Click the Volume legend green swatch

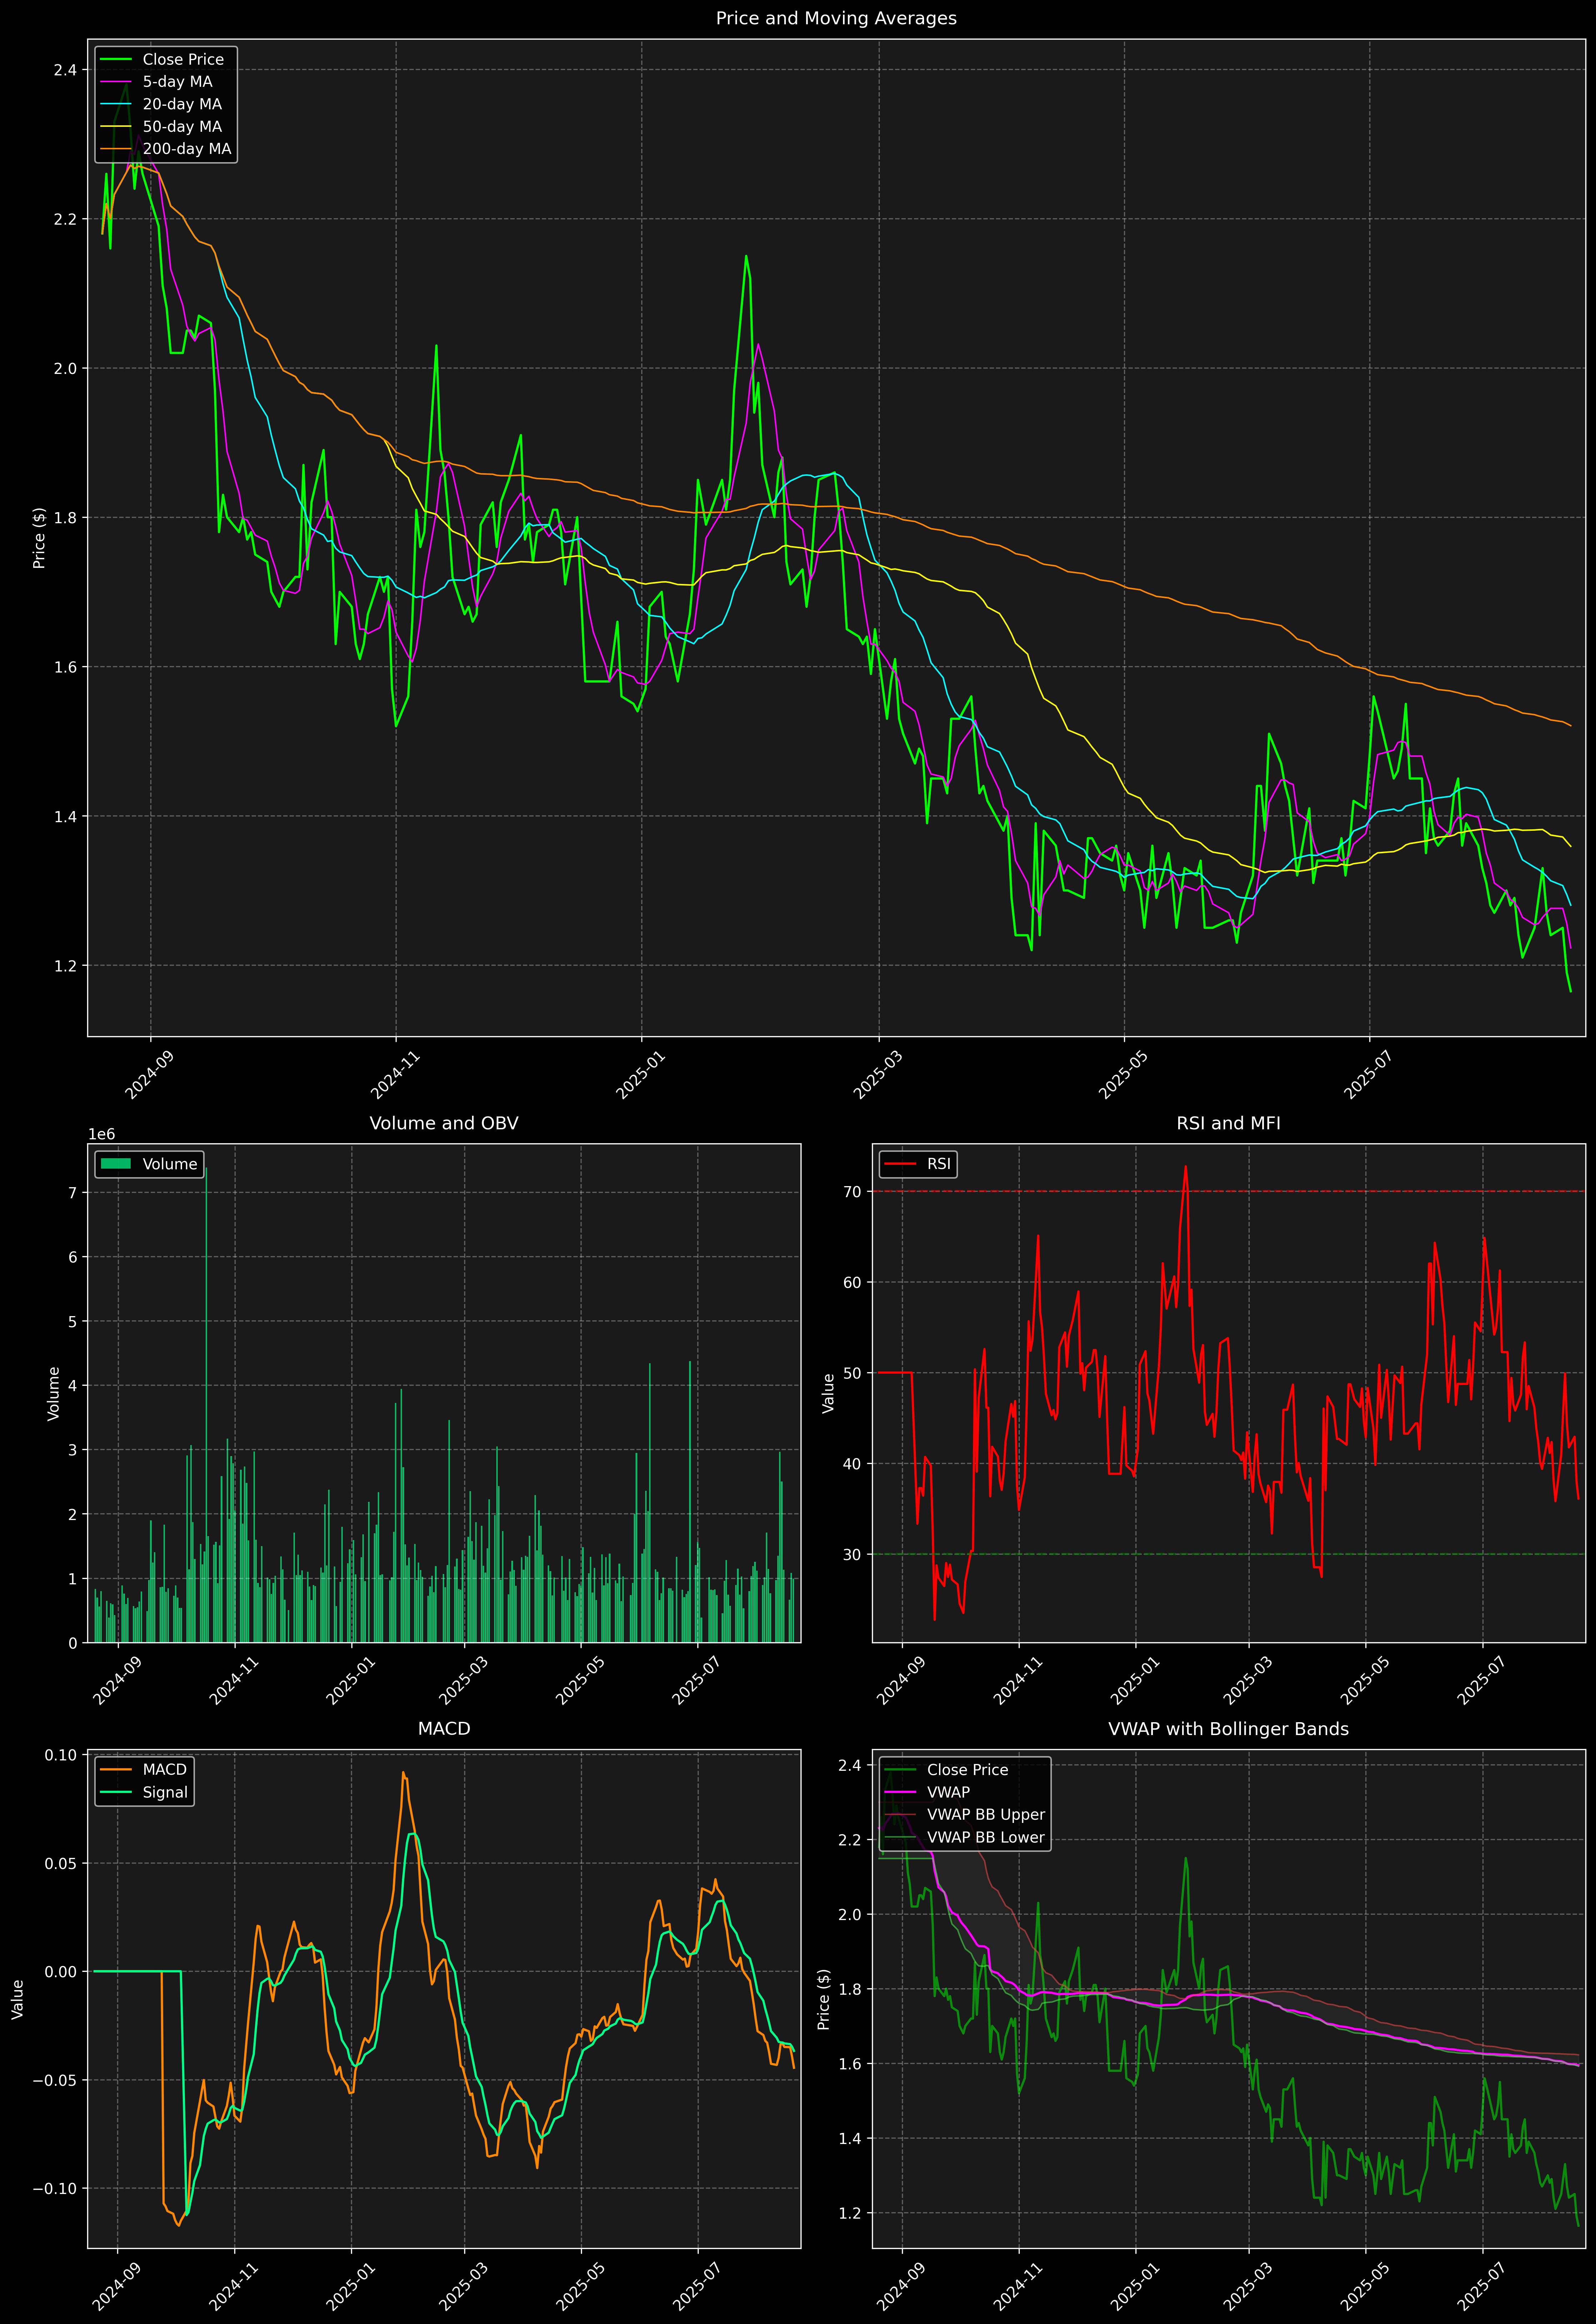[116, 1164]
